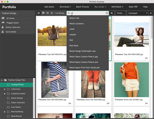Image resolution: width=154 pixels, height=119 pixels.
Task: Collapse the Fashion Design Files folder
Action: [2, 80]
